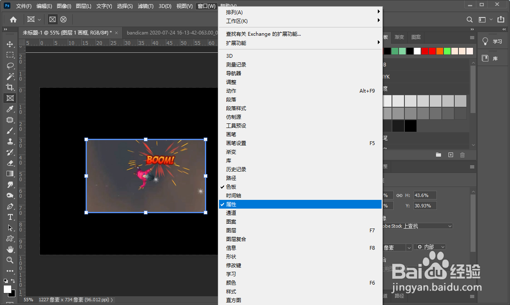This screenshot has height=305, width=510.
Task: Select the Smudge tool
Action: point(10,184)
